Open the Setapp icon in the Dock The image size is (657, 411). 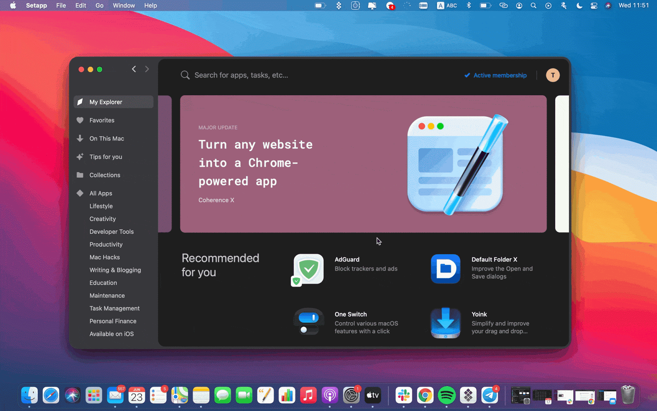[x=468, y=395]
